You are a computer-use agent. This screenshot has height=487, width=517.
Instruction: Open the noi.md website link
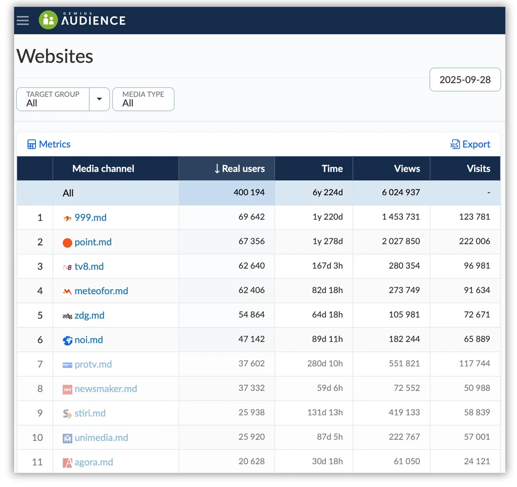(89, 340)
